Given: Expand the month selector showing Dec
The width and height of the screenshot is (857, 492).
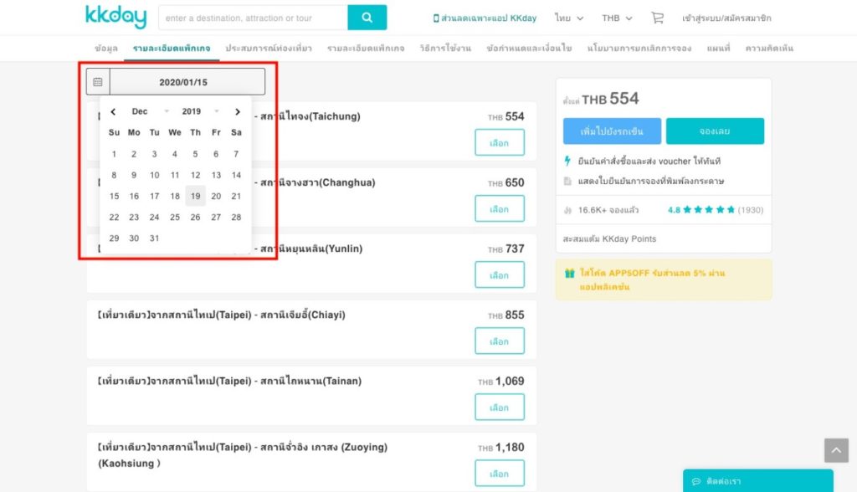Looking at the screenshot, I should tap(150, 111).
